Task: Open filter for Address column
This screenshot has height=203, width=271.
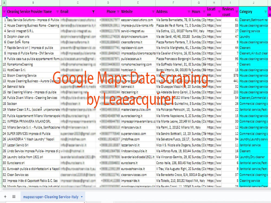Action: (189, 12)
